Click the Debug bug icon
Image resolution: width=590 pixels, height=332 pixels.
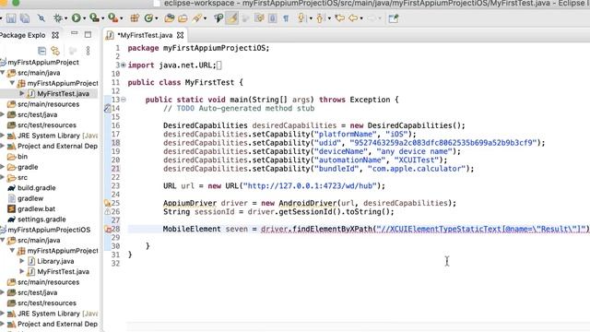57,18
